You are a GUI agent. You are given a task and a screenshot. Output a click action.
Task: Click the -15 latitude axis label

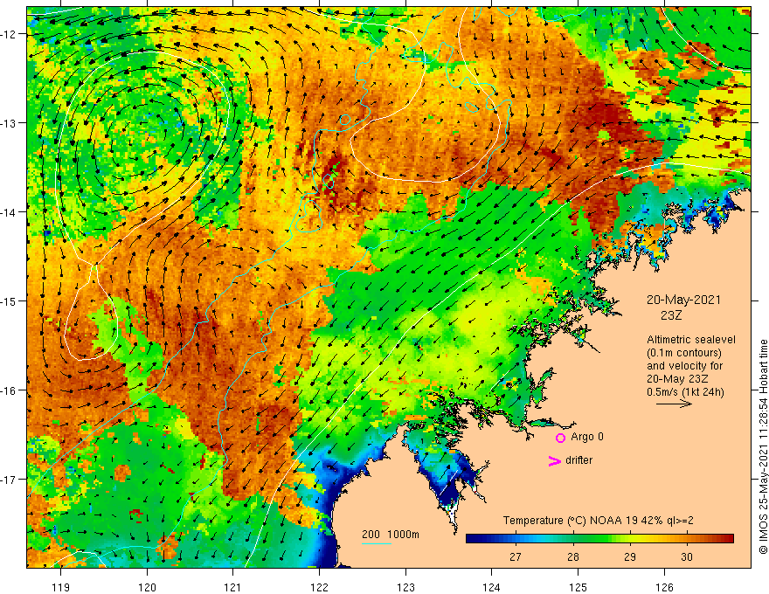9,300
